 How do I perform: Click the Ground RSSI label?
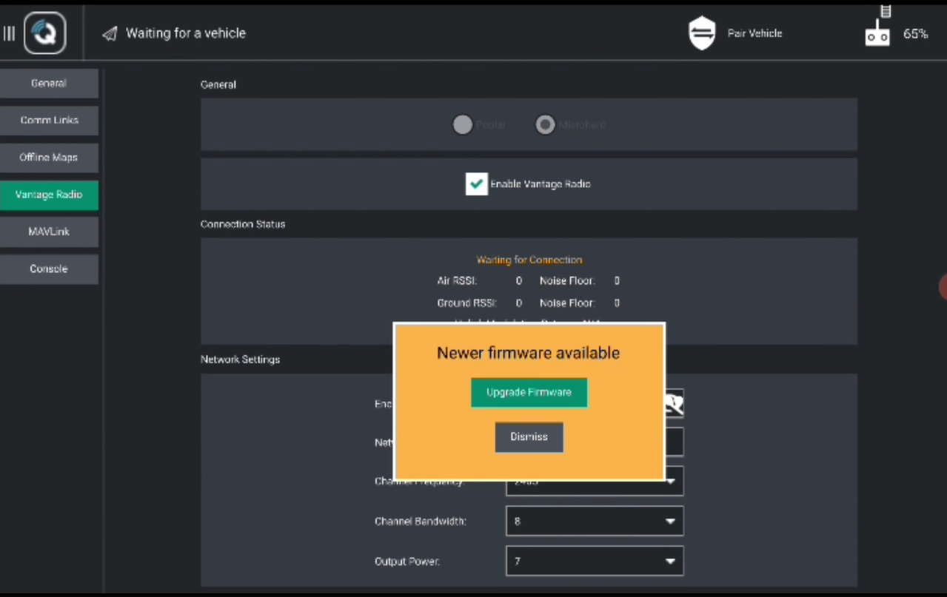click(x=466, y=303)
